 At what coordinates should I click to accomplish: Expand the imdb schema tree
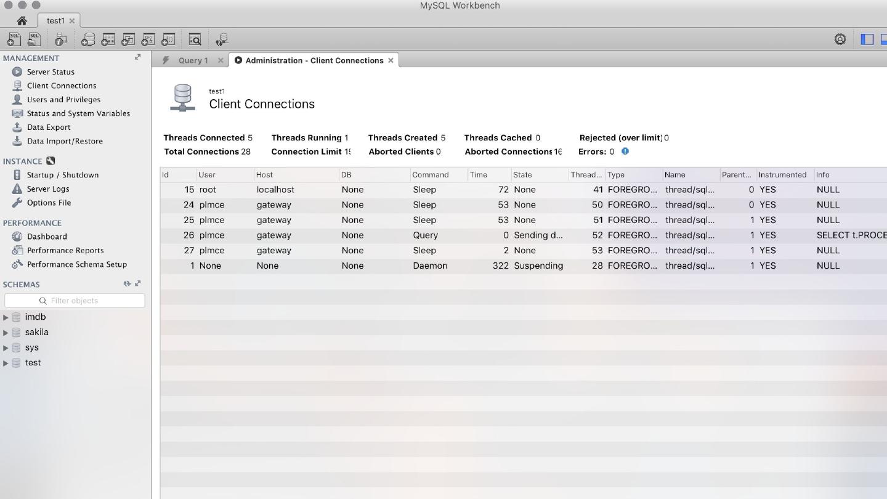pos(6,317)
